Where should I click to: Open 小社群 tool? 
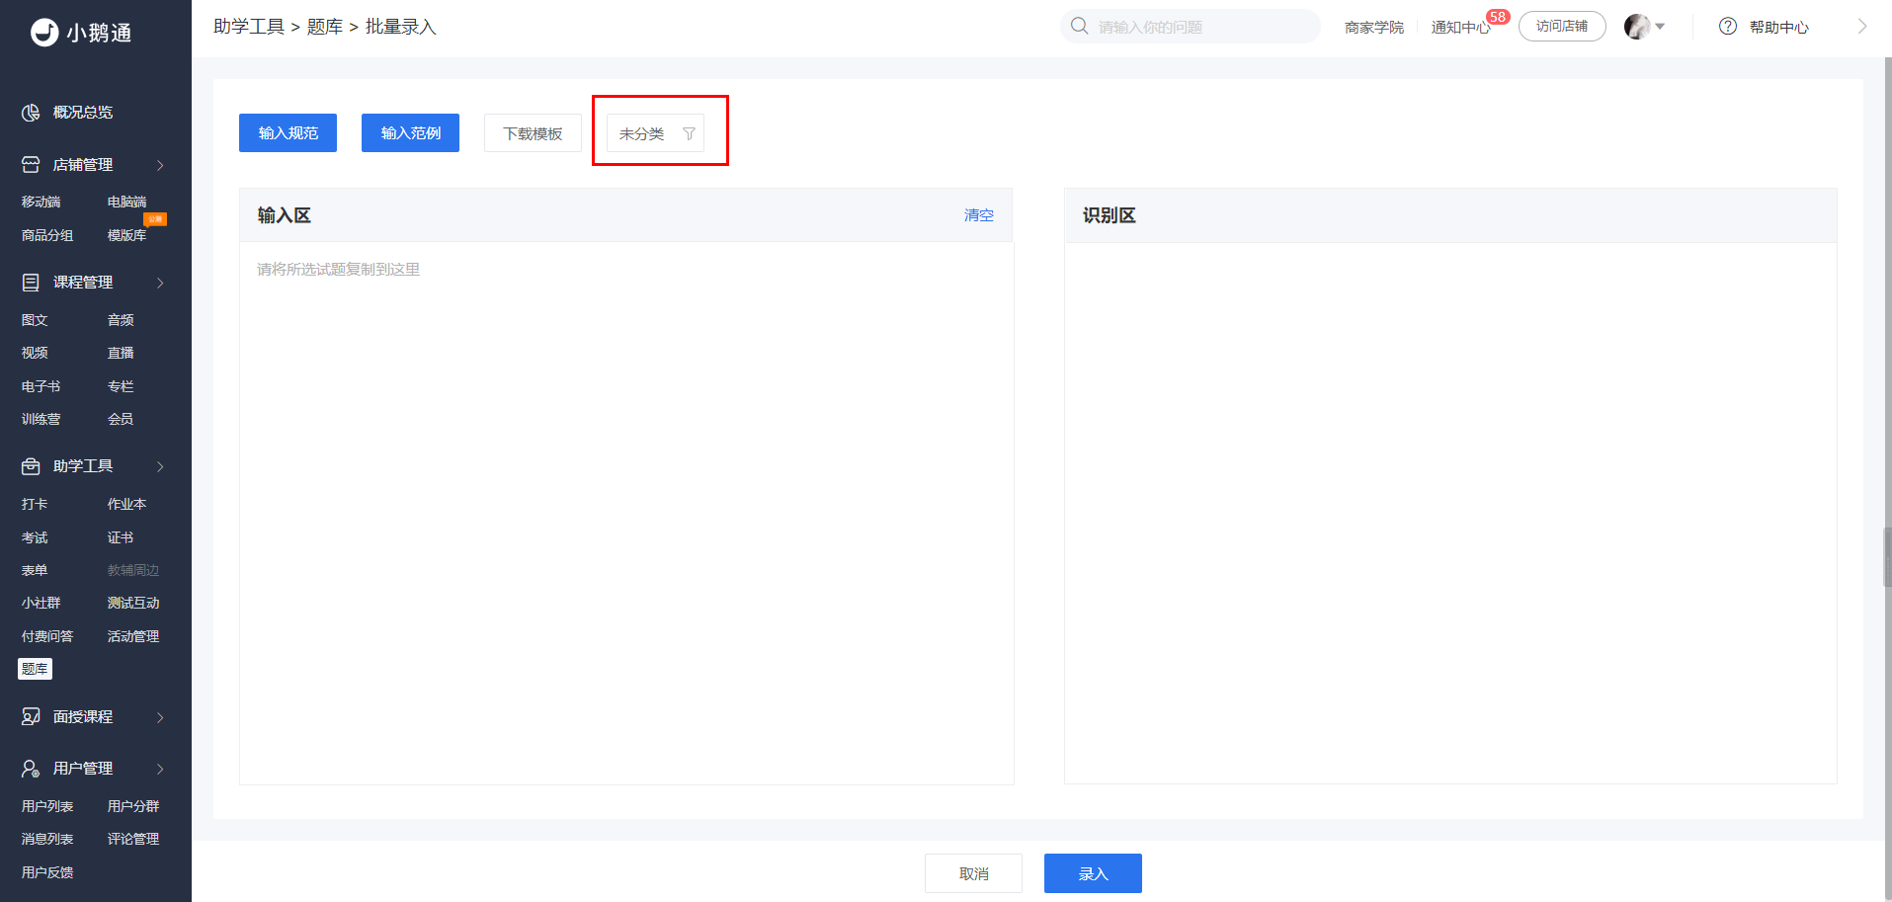pyautogui.click(x=41, y=603)
